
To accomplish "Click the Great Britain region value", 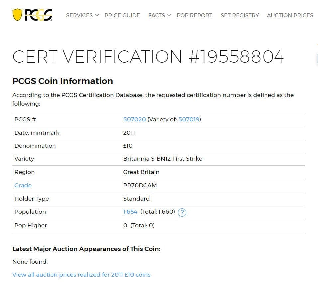I will tap(141, 172).
